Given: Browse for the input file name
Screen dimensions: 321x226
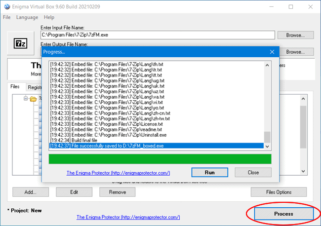Looking at the screenshot, I should (x=295, y=36).
